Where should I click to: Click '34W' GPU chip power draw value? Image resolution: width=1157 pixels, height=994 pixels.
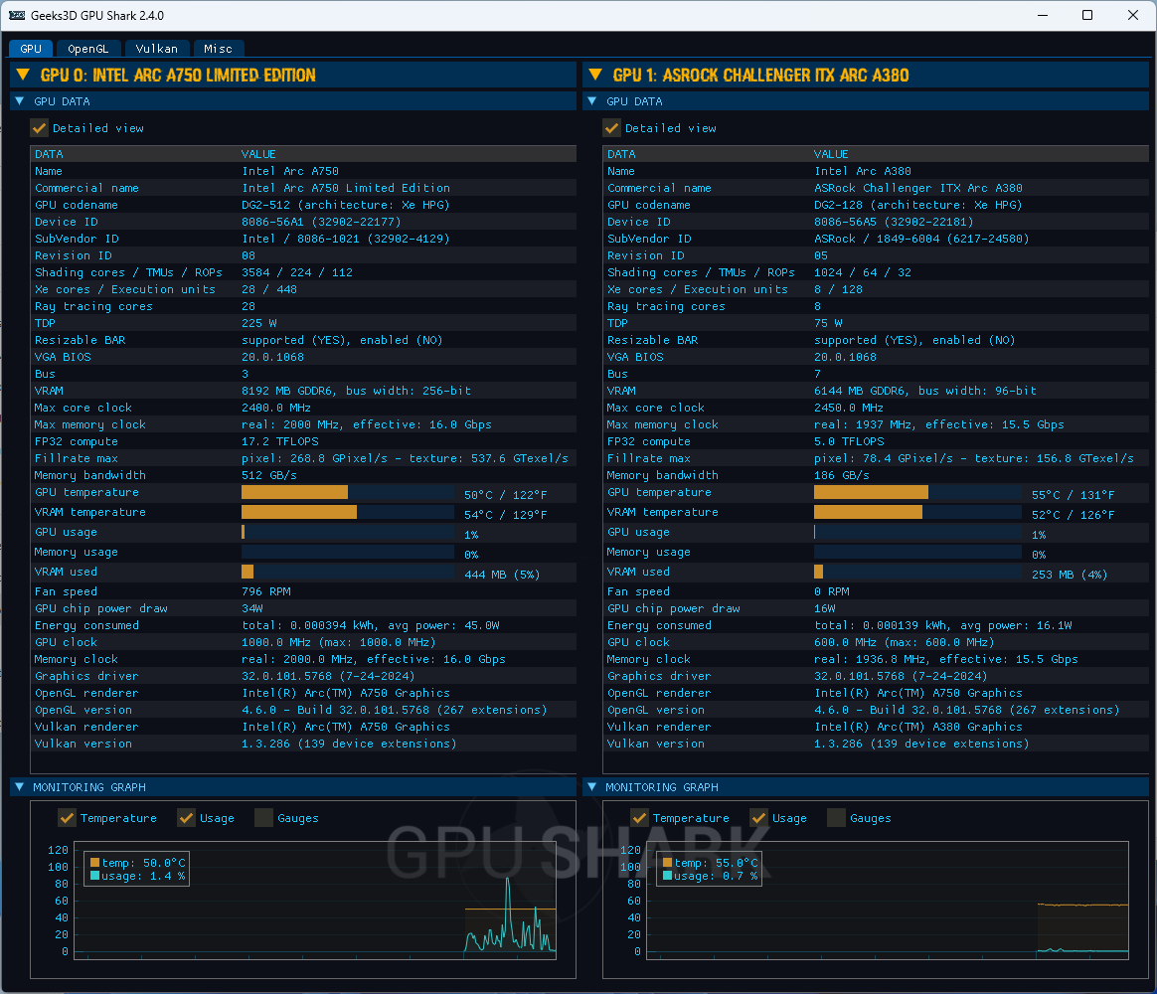252,608
